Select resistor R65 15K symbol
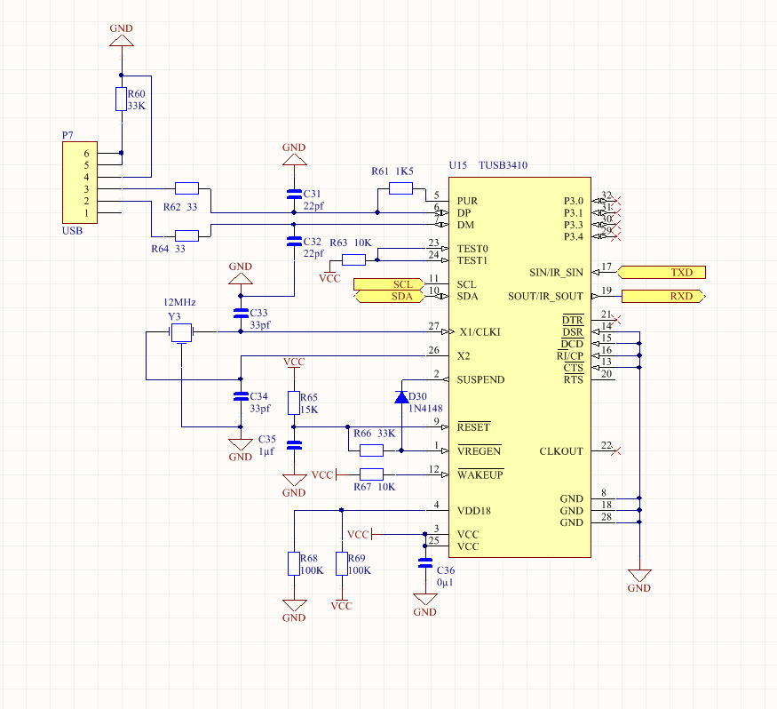The width and height of the screenshot is (777, 709). 294,402
